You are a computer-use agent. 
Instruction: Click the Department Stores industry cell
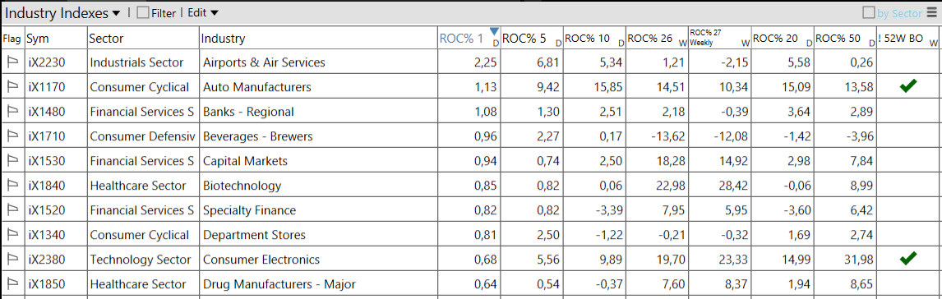[254, 235]
